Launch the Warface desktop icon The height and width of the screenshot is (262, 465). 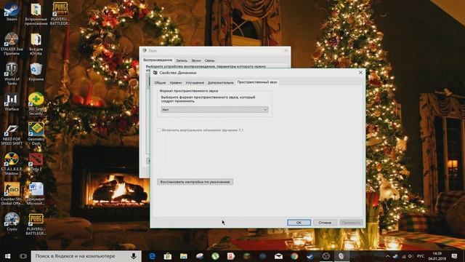pos(12,102)
